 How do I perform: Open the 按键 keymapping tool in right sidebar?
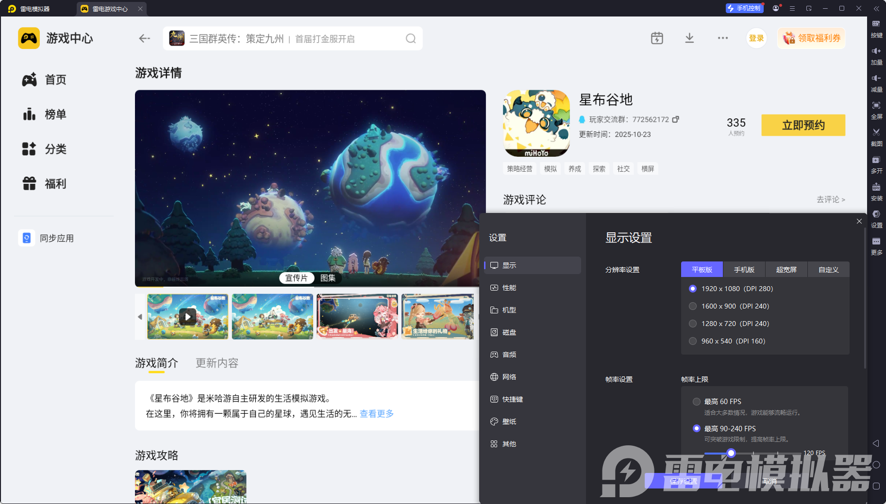[876, 29]
